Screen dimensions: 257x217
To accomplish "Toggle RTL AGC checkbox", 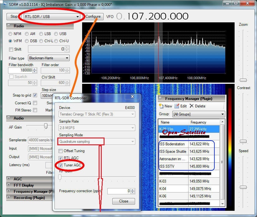I will click(x=60, y=158).
